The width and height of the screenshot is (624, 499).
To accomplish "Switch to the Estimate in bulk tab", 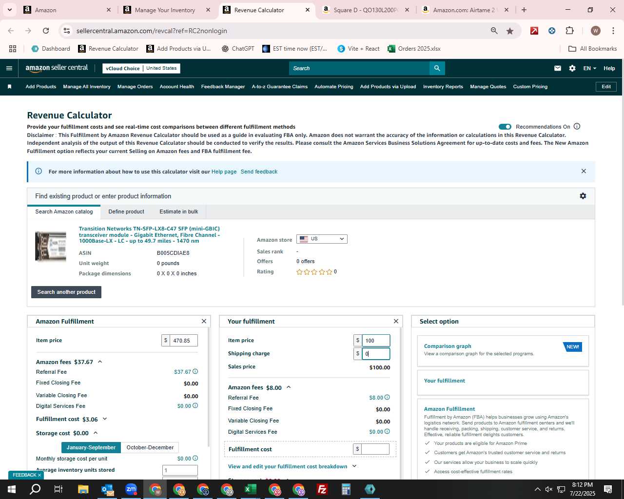I will click(179, 211).
